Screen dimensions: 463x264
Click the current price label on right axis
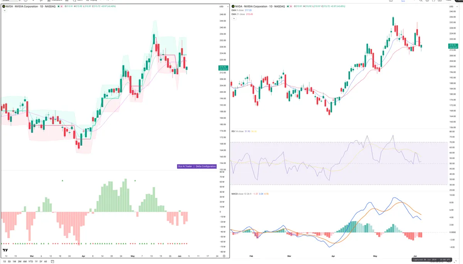[453, 46]
